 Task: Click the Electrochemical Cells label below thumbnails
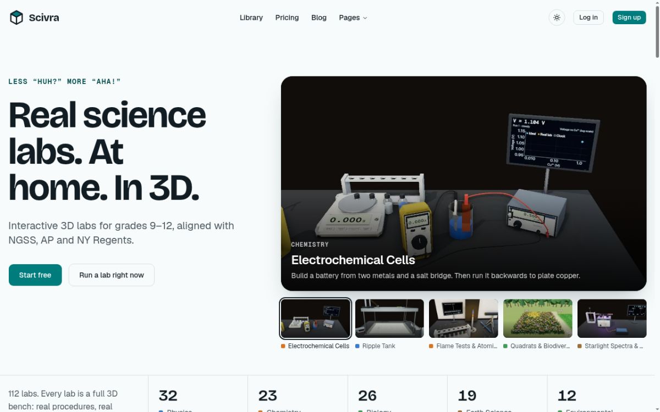(318, 346)
